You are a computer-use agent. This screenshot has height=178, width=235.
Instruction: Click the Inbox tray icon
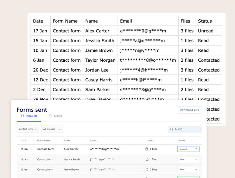coord(23,116)
